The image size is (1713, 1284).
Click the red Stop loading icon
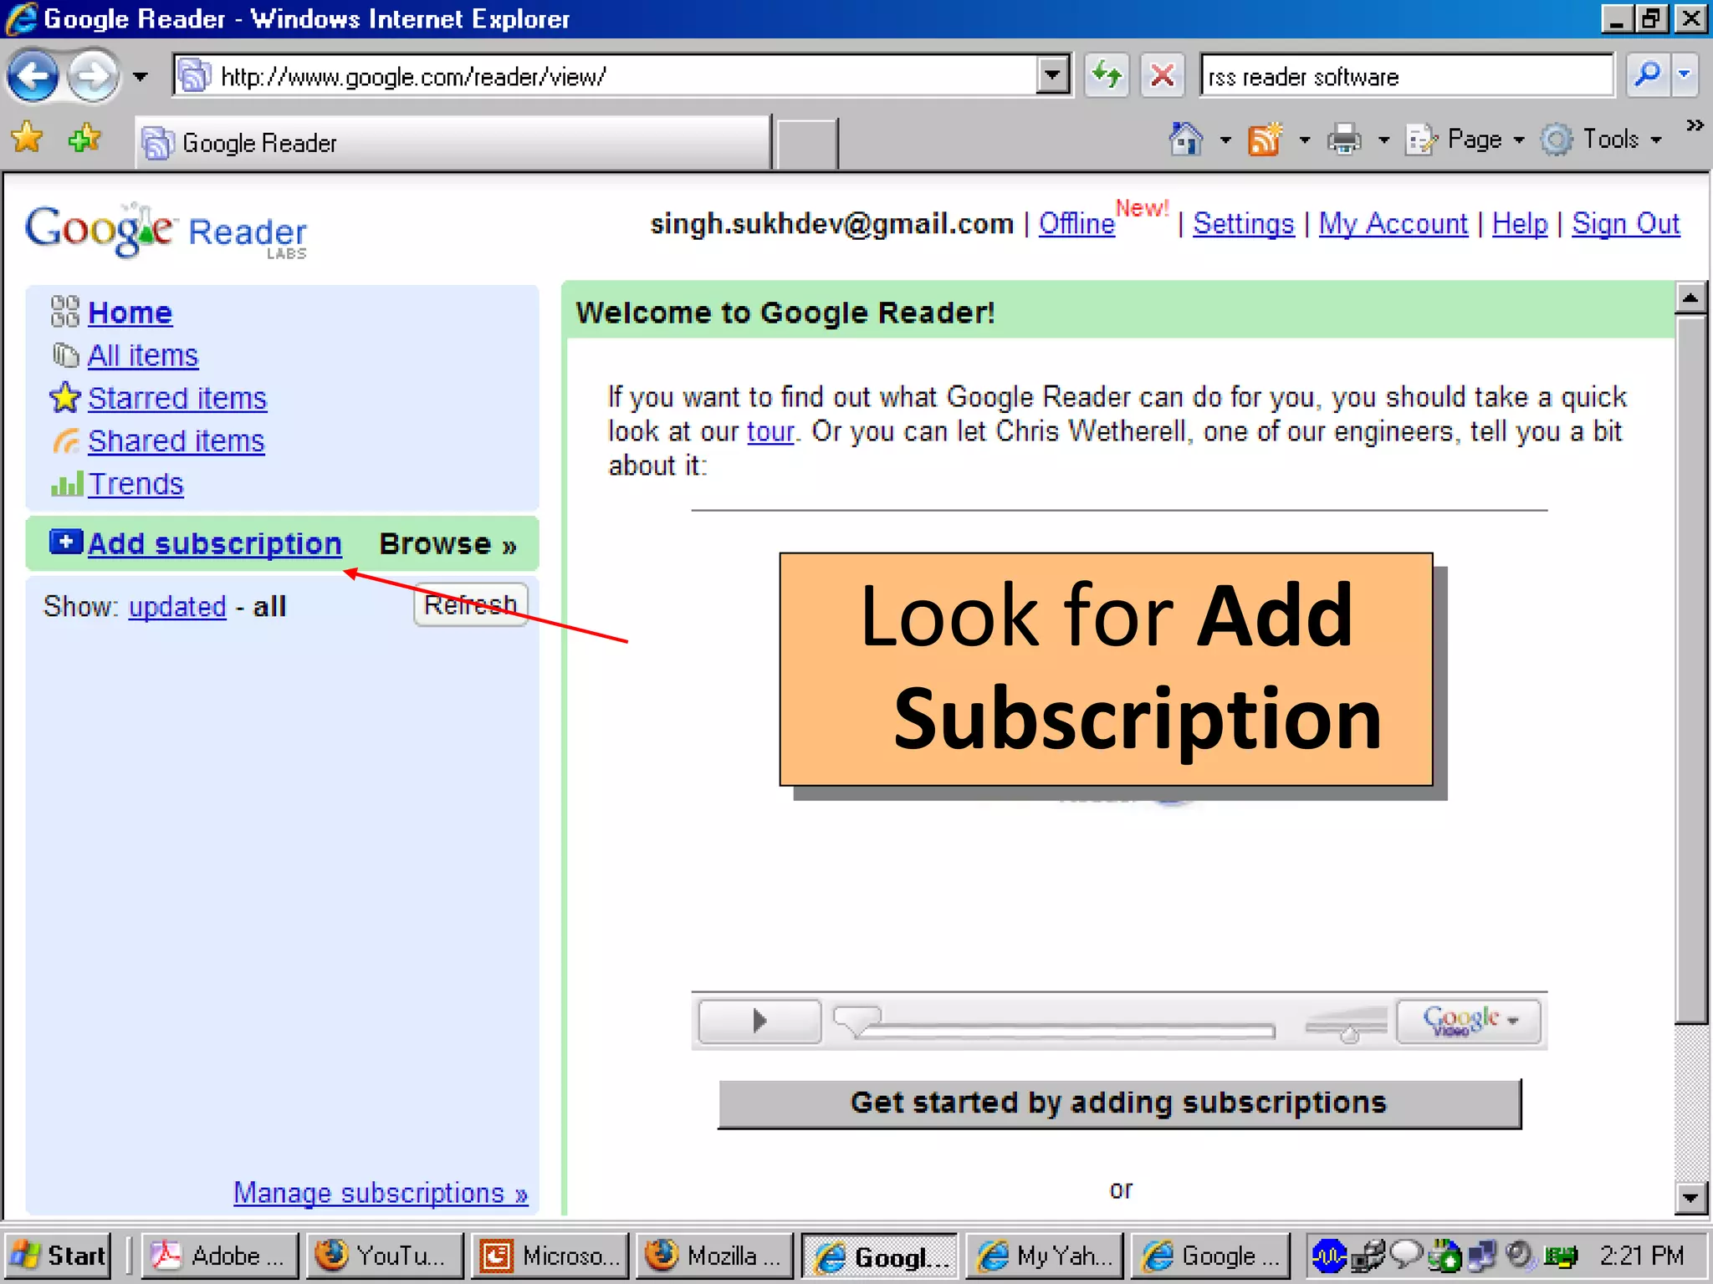(x=1163, y=76)
